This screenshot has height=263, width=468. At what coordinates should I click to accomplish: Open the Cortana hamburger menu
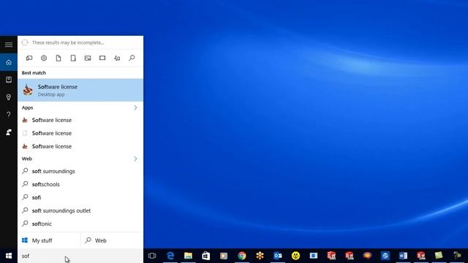pyautogui.click(x=9, y=45)
